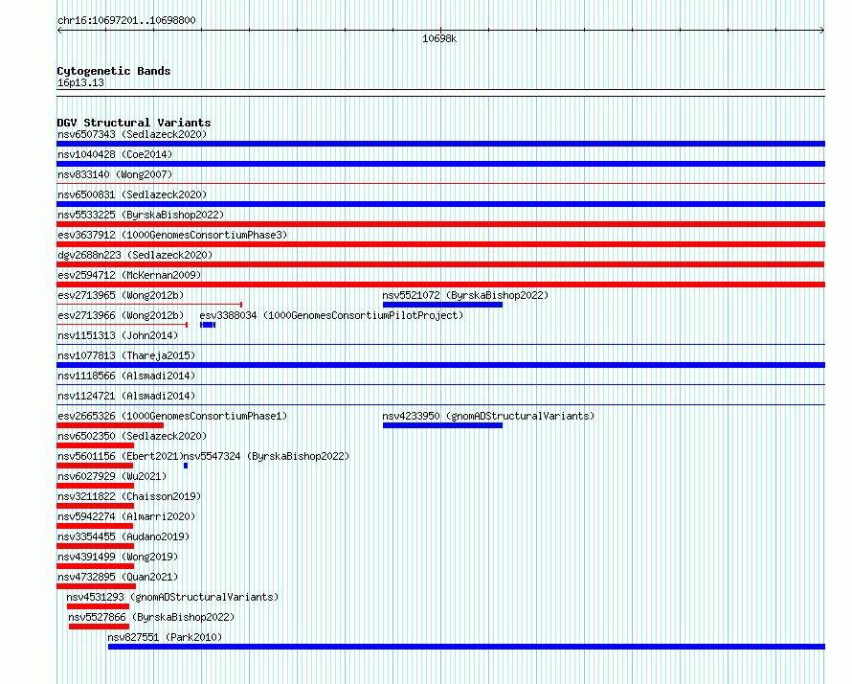Screen dimensions: 852x684
Task: Click nsv5527866 (ByrskaBishop2022) label
Action: coord(151,617)
